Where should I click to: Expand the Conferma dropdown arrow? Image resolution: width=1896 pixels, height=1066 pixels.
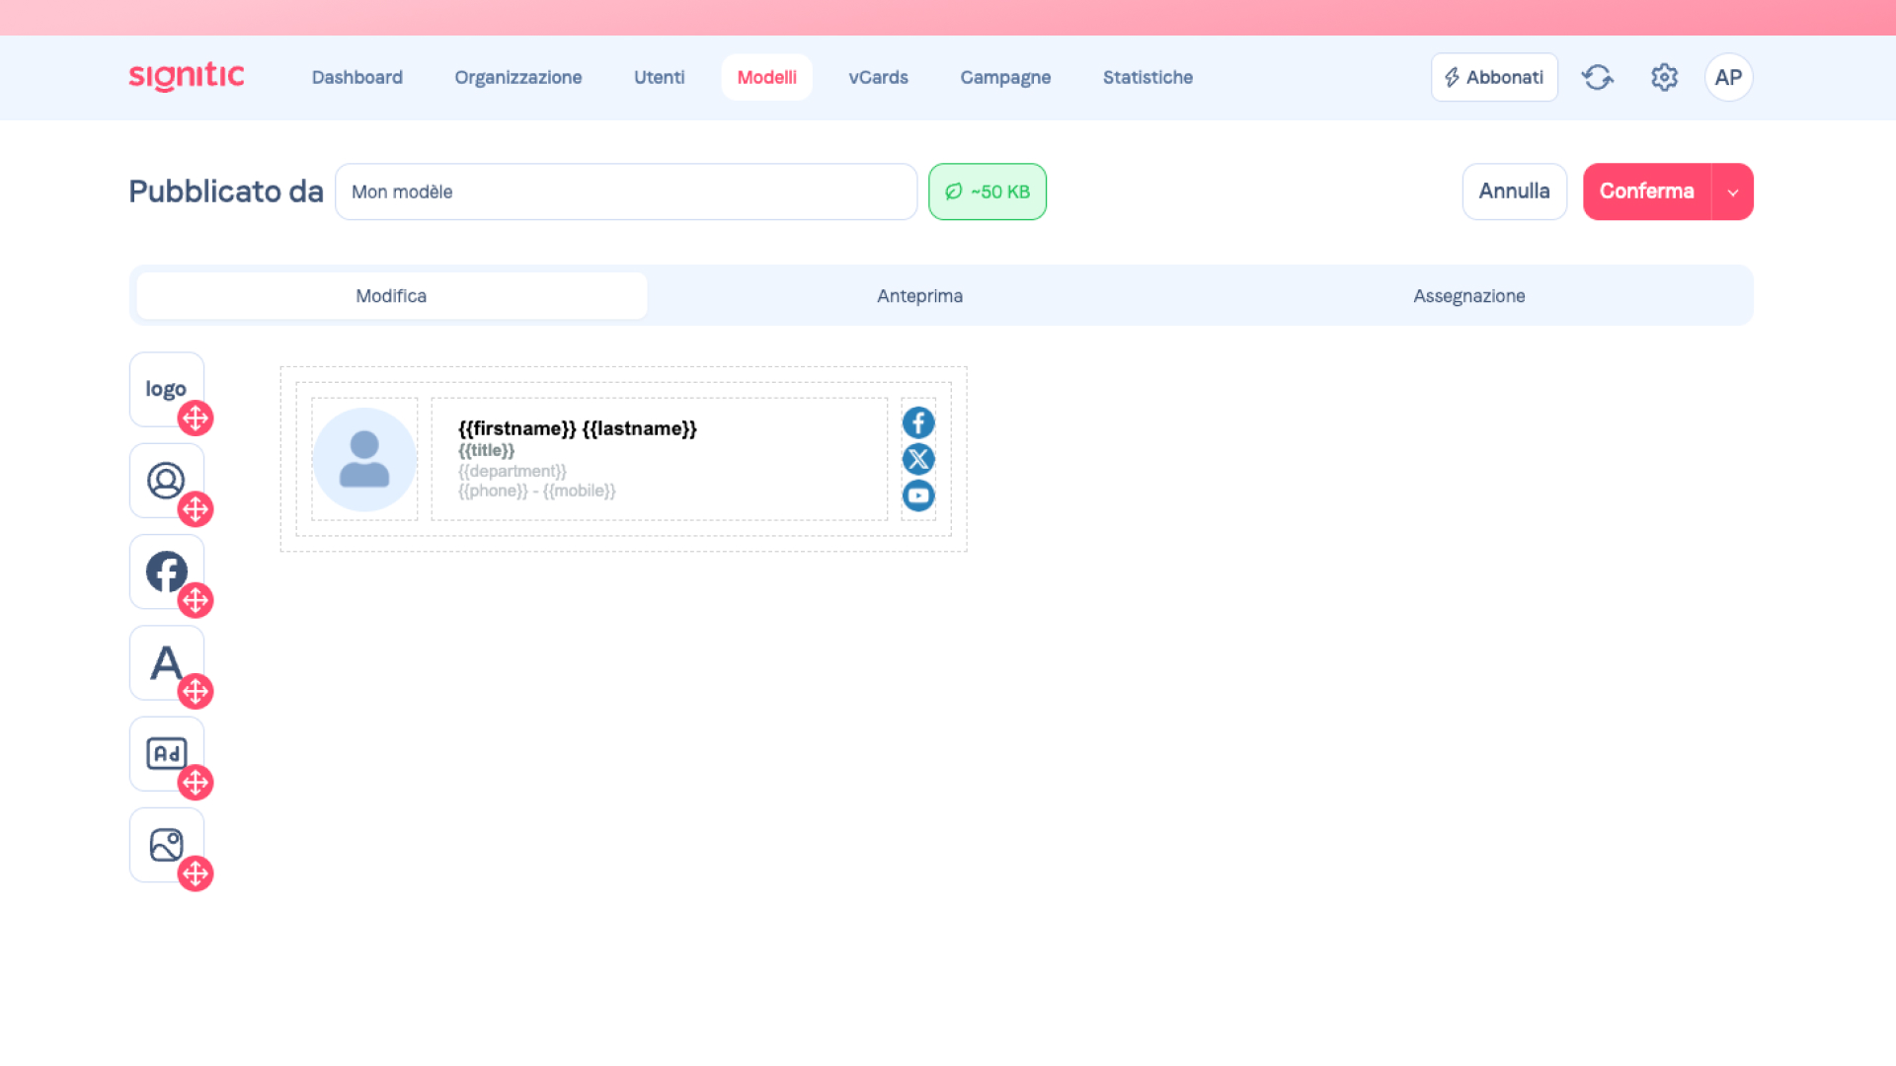[x=1732, y=191]
